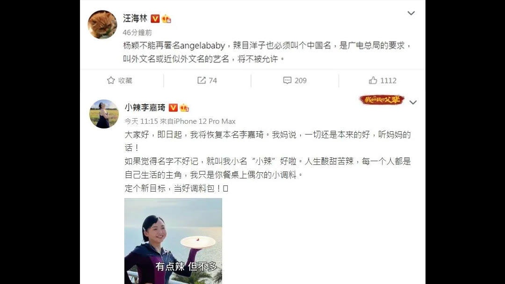Image resolution: width=505 pixels, height=284 pixels.
Task: Like the post with 1112 thumbs-up
Action: pyautogui.click(x=373, y=80)
